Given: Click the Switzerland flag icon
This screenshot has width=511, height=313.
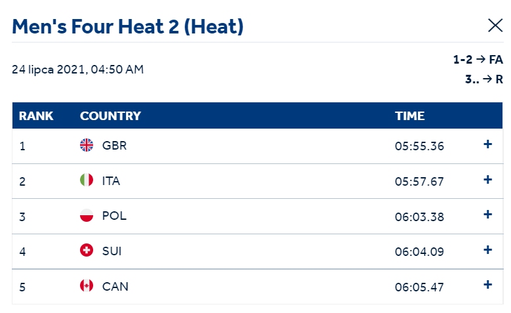Looking at the screenshot, I should 87,251.
